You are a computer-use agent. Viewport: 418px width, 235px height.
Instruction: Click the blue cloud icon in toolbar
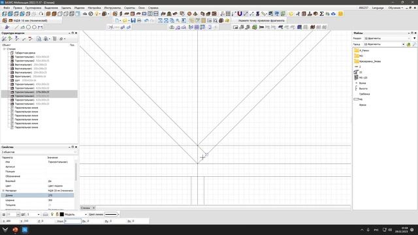tap(333, 14)
